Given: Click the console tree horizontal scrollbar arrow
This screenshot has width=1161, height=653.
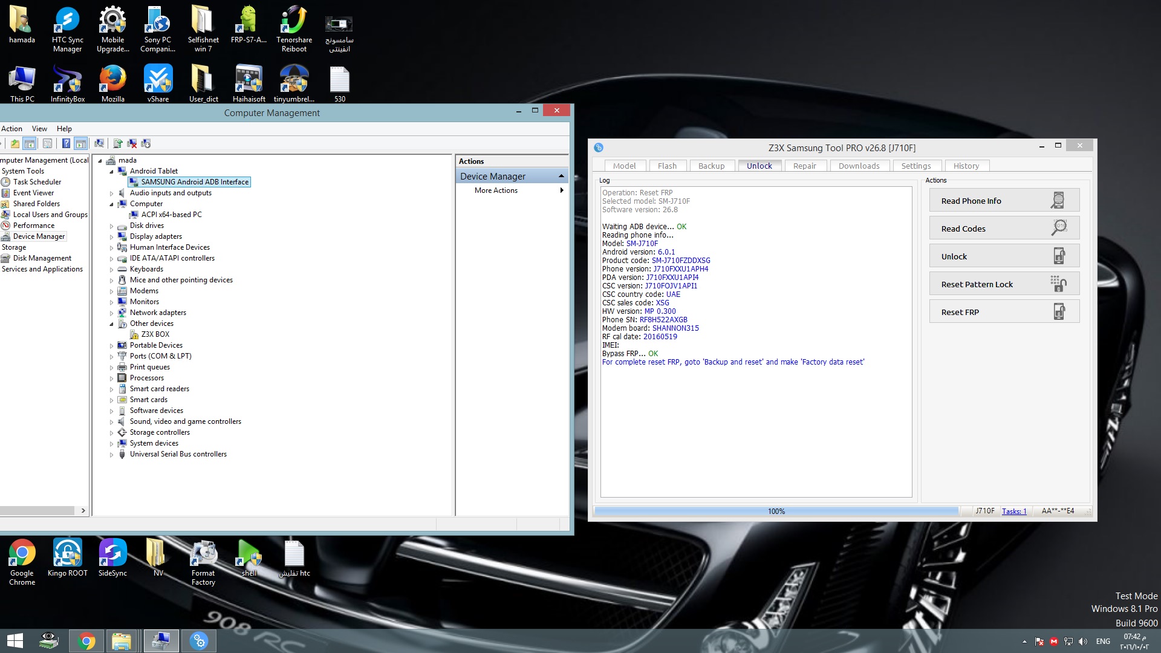Looking at the screenshot, I should point(83,511).
